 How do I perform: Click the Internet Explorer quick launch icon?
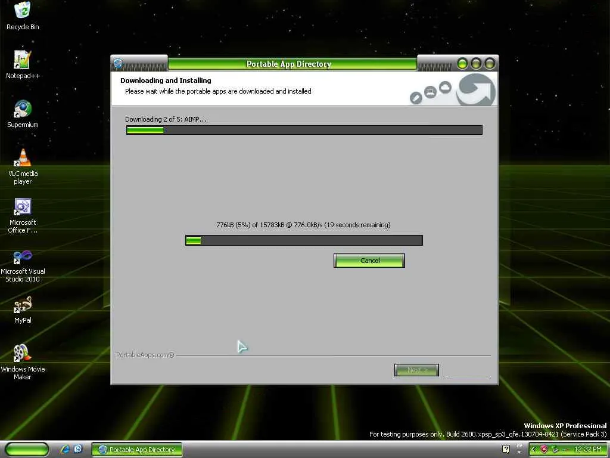click(66, 450)
